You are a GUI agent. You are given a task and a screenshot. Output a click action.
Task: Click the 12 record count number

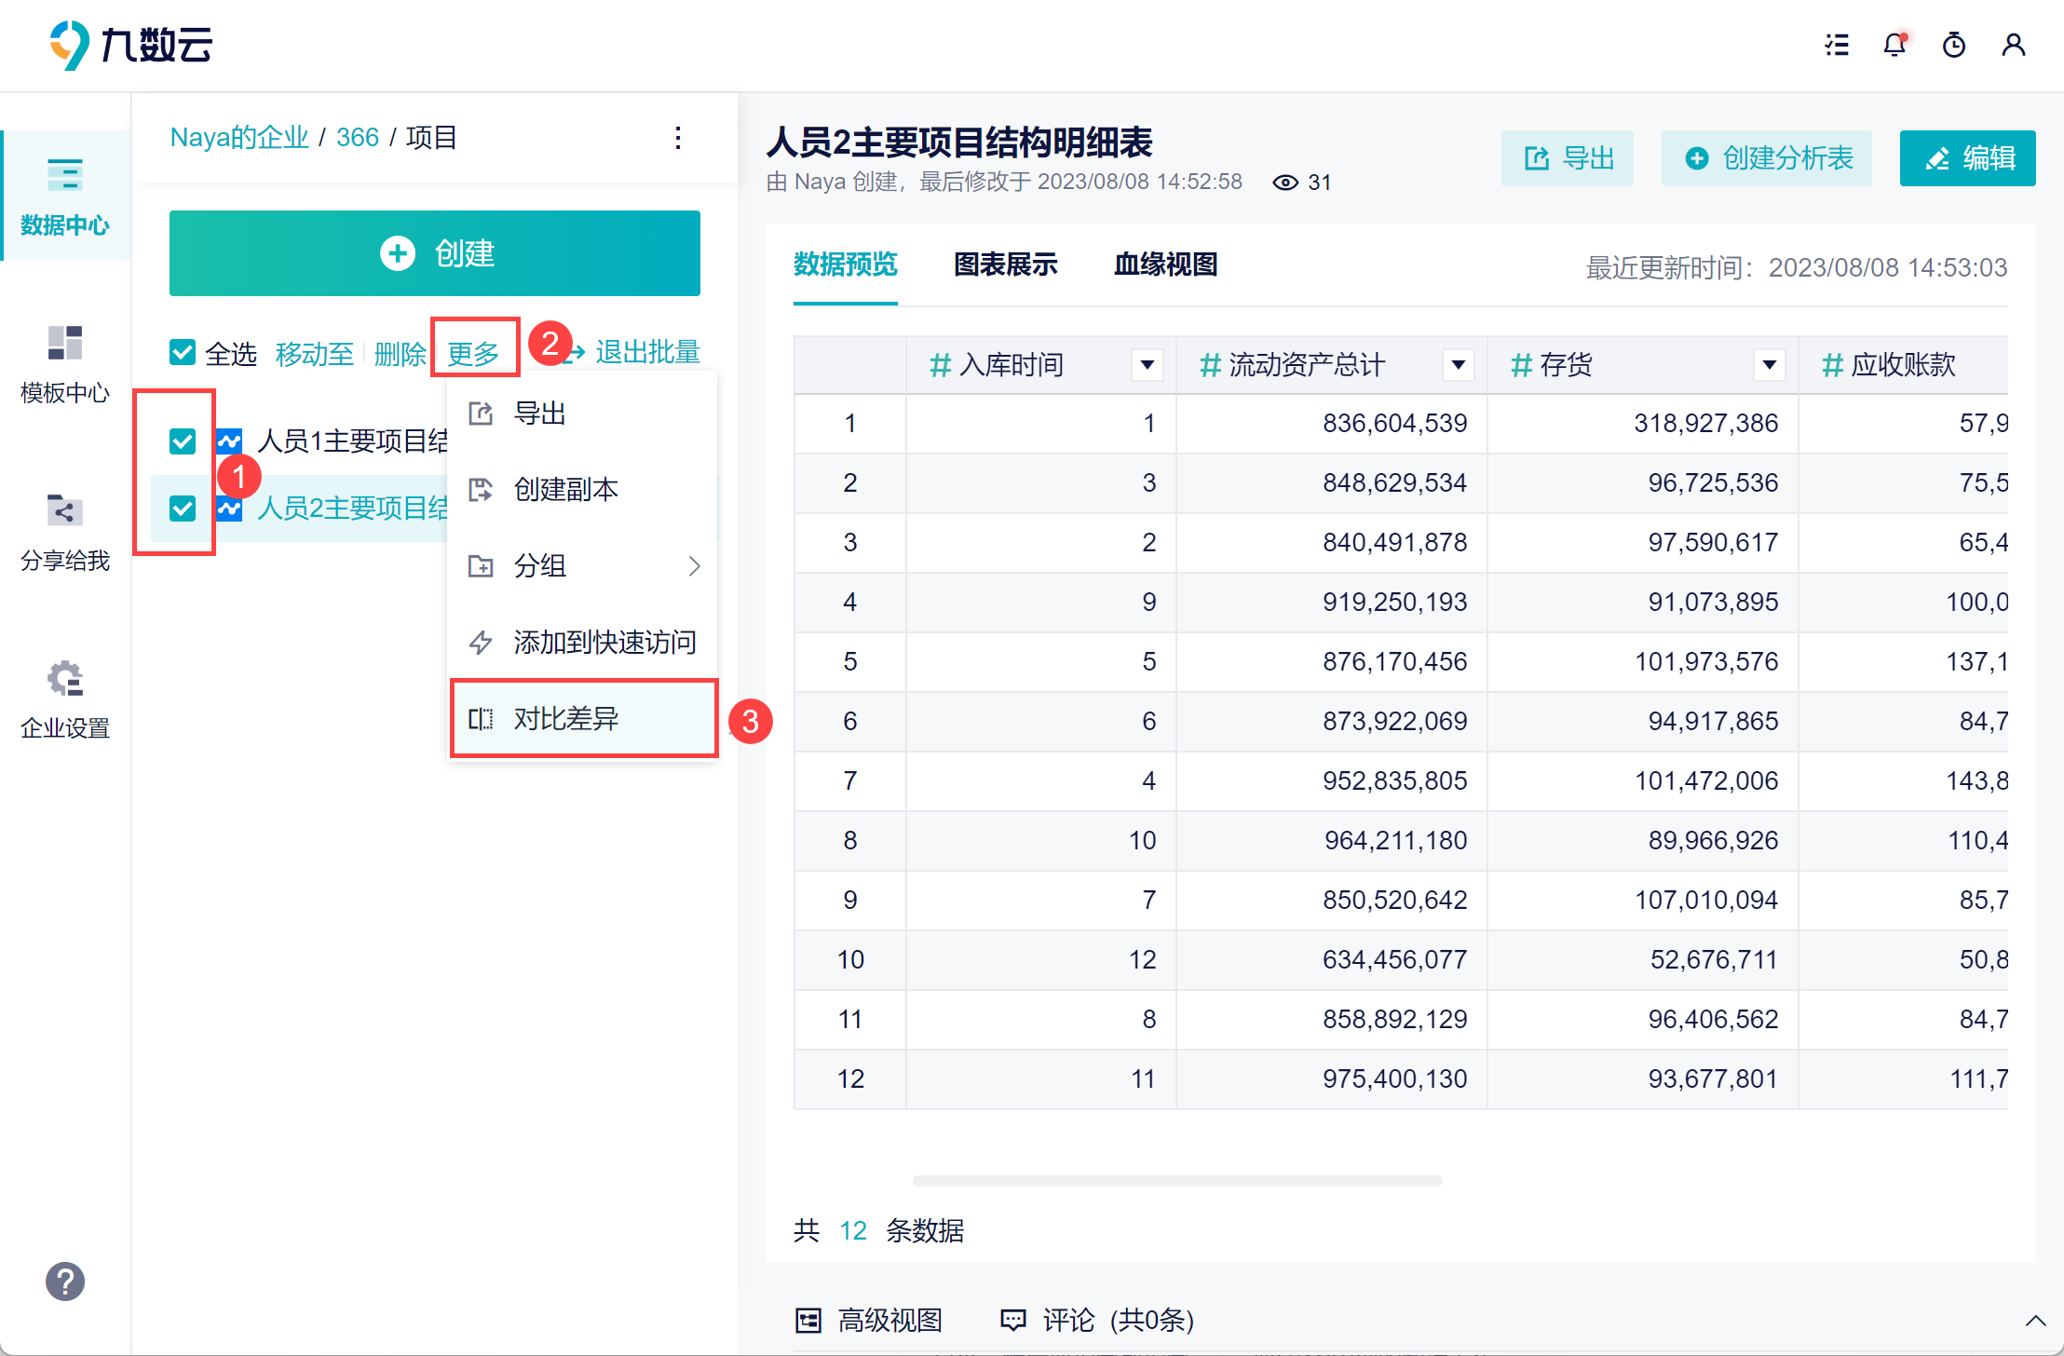(x=853, y=1231)
